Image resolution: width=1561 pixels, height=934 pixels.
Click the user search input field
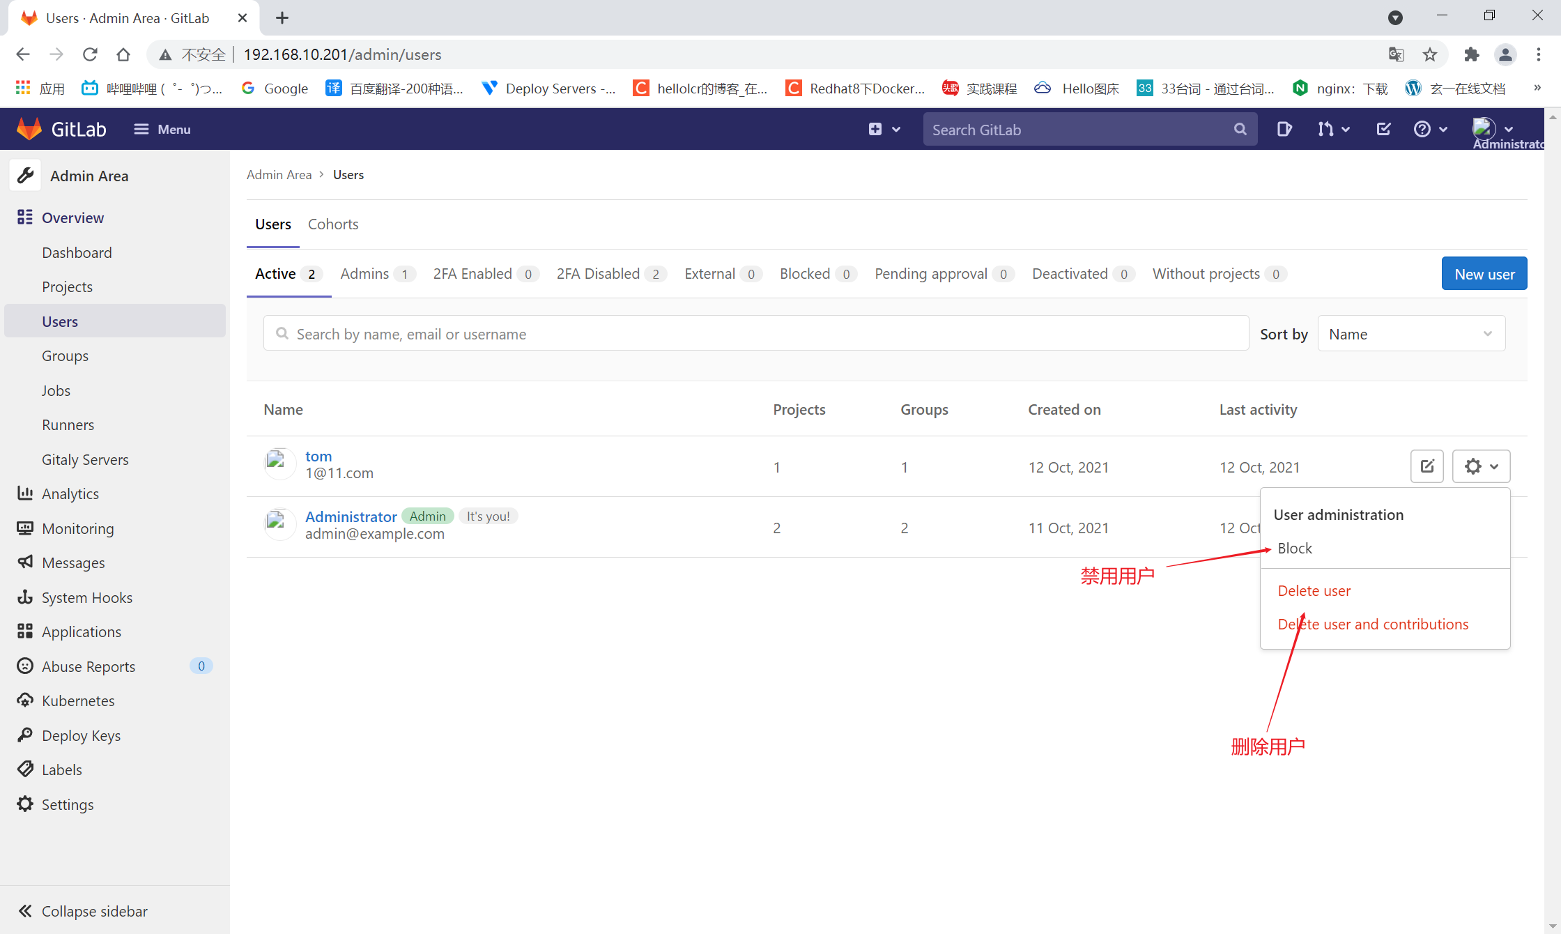[756, 334]
